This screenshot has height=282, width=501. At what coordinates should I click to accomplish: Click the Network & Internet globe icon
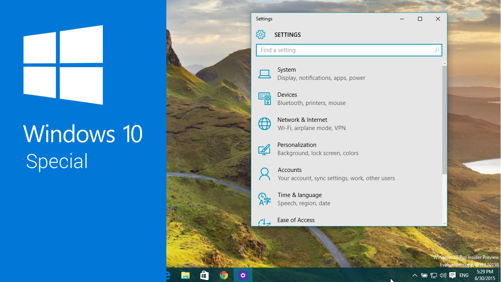pos(265,124)
